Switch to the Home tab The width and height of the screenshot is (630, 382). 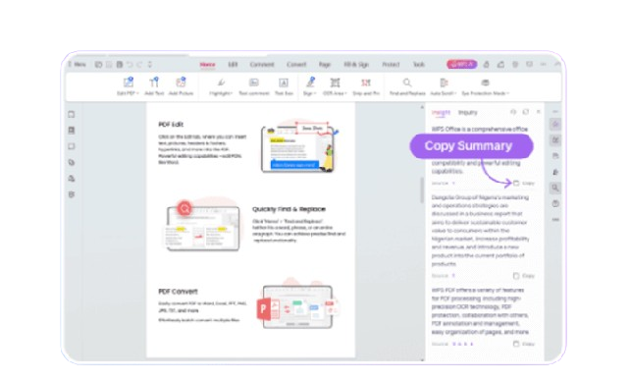click(207, 65)
